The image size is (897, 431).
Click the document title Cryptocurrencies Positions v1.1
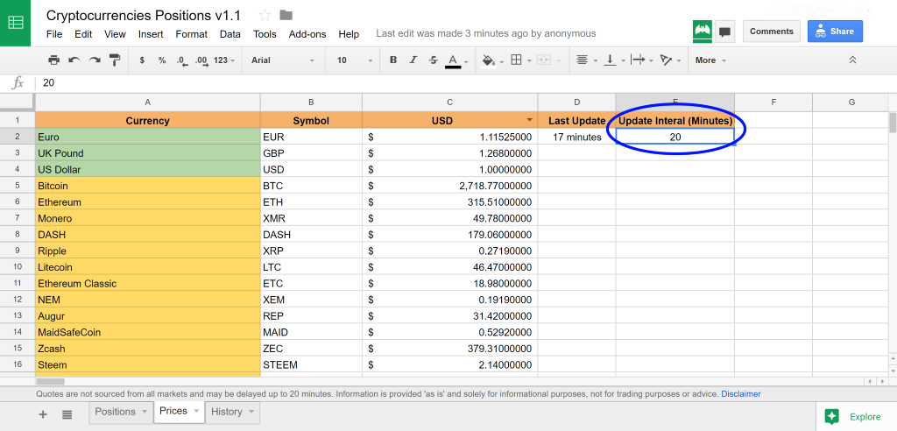(144, 15)
